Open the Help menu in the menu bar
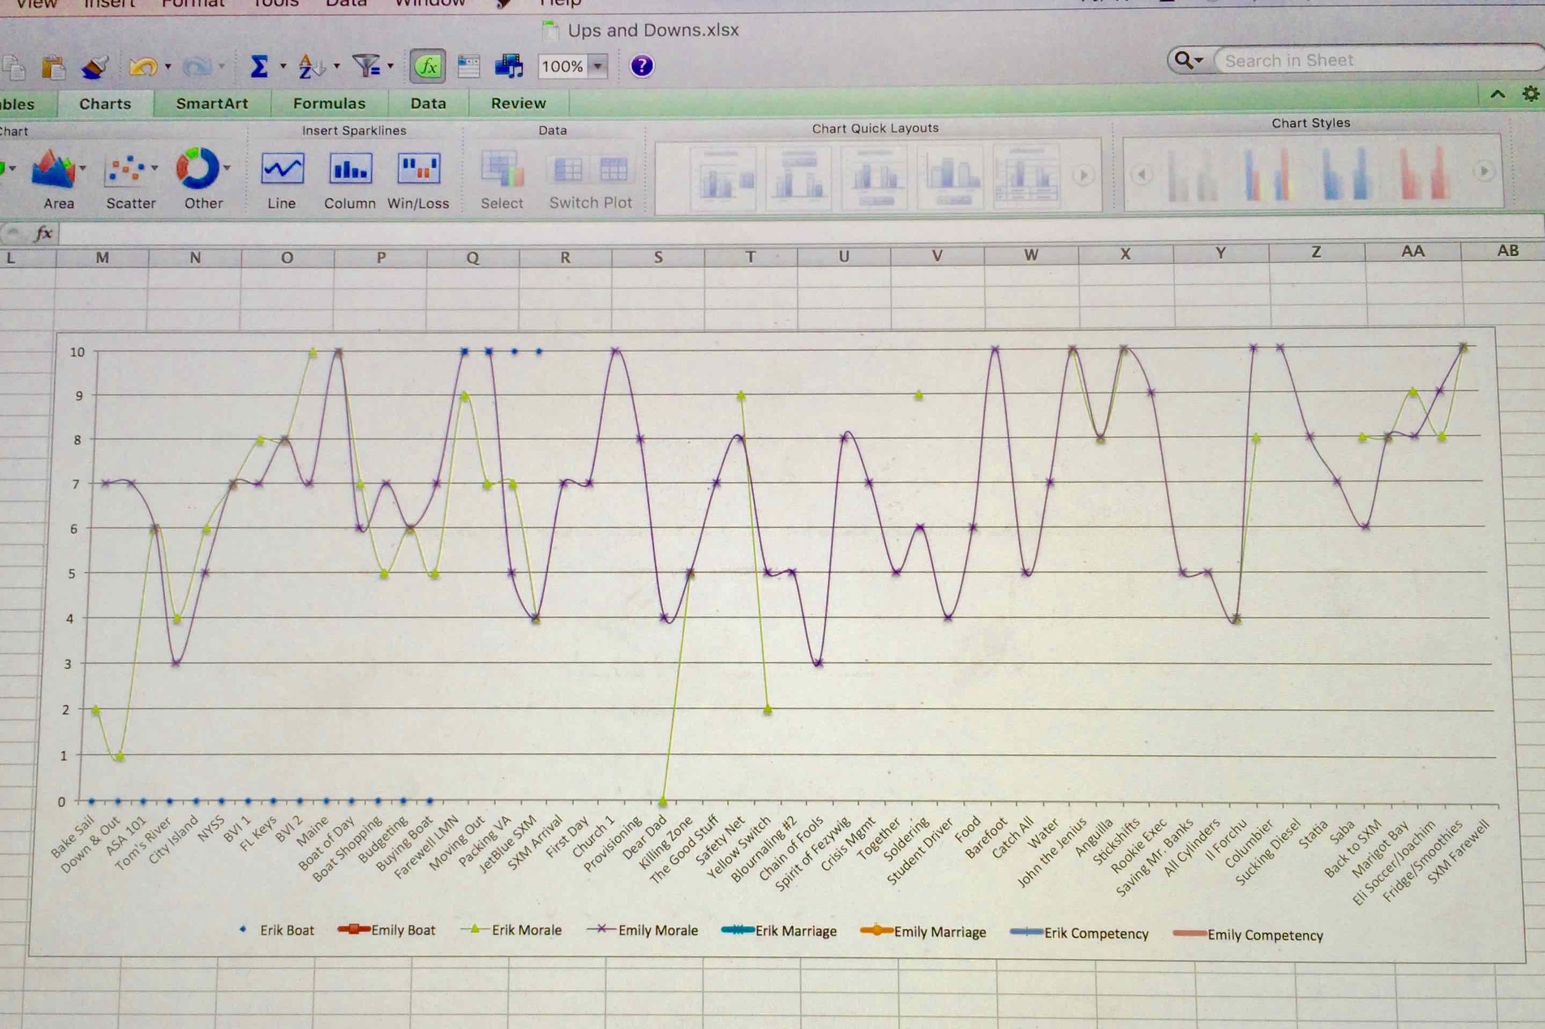1545x1029 pixels. 560,3
